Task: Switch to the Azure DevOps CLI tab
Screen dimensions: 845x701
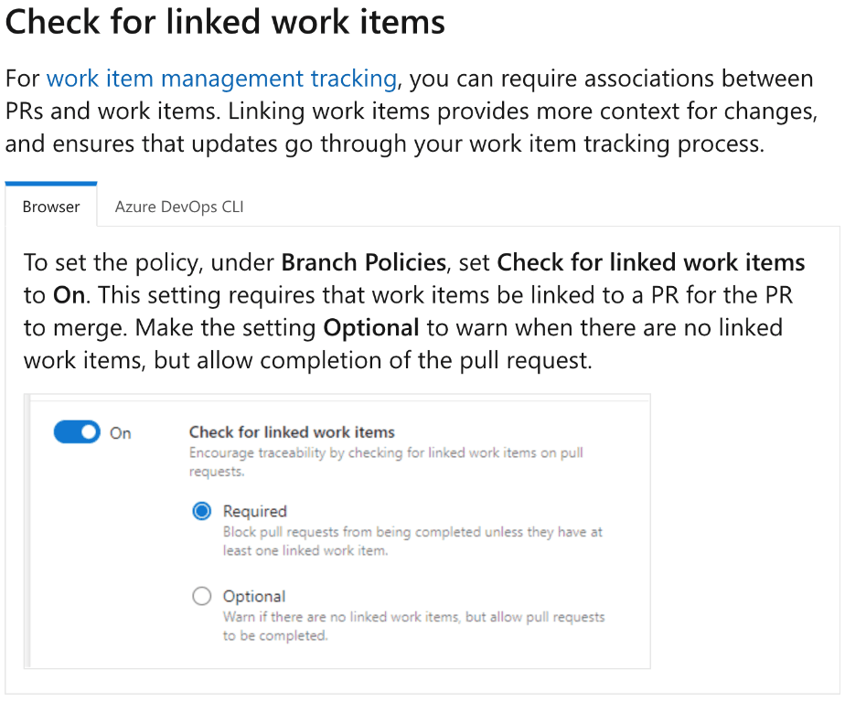Action: coord(179,207)
